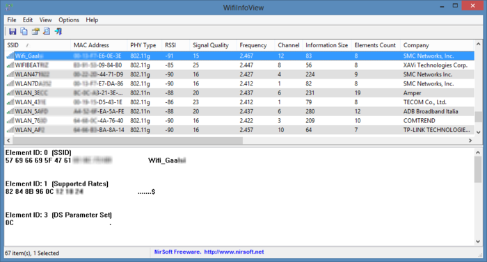Click the Element ID: 1 [Supported Rates] heading

(x=57, y=183)
